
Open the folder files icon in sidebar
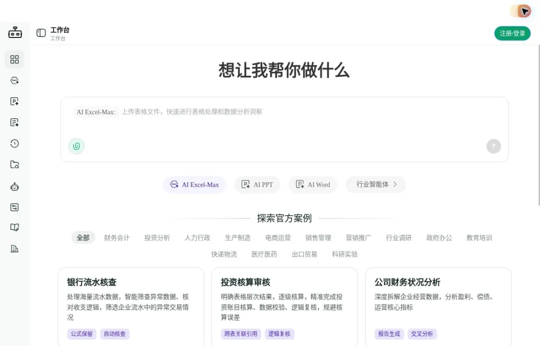click(14, 164)
